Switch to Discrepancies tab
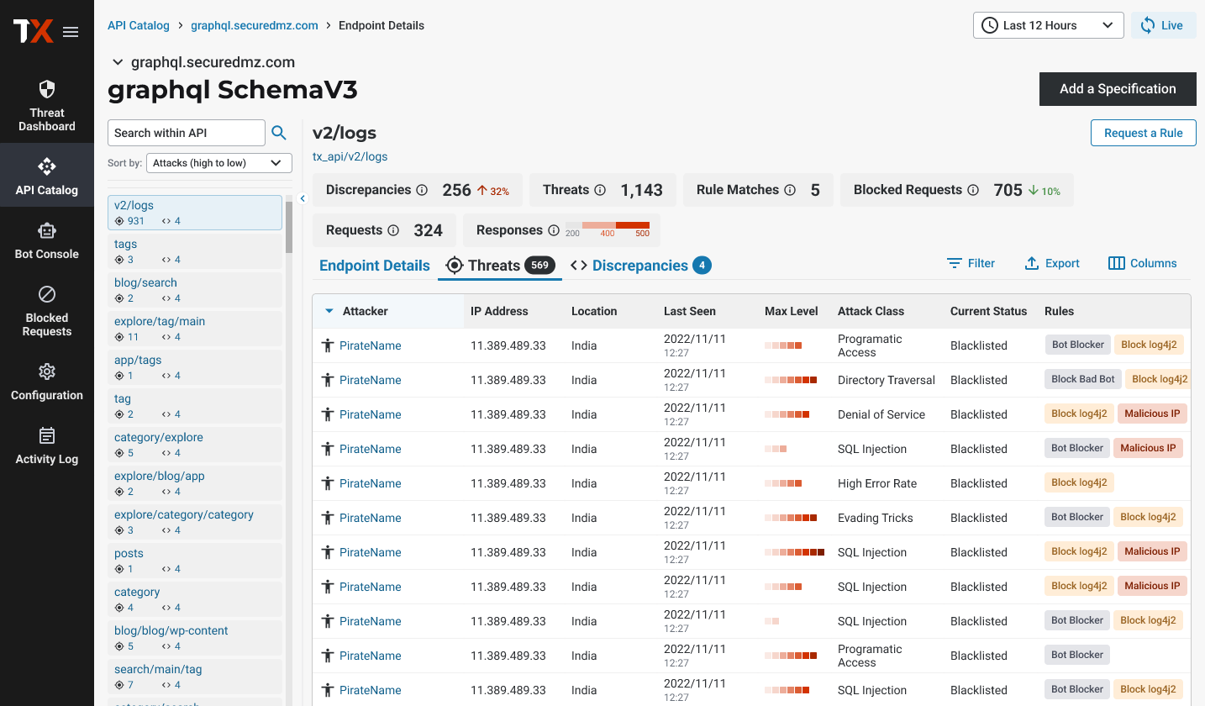Viewport: 1205px width, 706px height. coord(640,266)
